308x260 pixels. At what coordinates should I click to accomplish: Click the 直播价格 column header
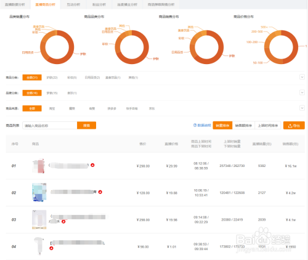(x=171, y=144)
